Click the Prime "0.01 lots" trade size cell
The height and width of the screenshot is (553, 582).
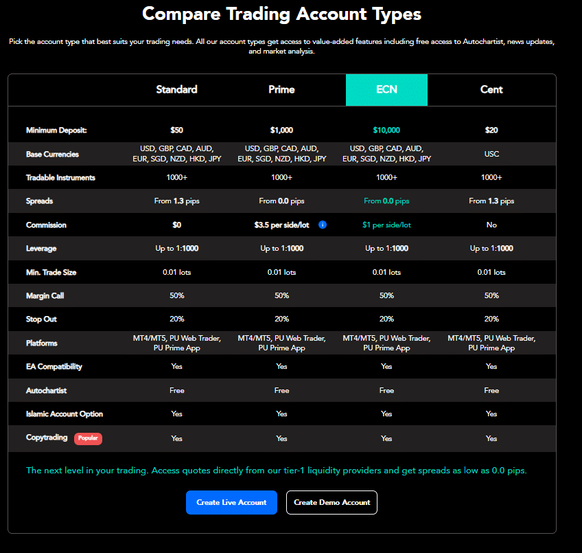(281, 273)
